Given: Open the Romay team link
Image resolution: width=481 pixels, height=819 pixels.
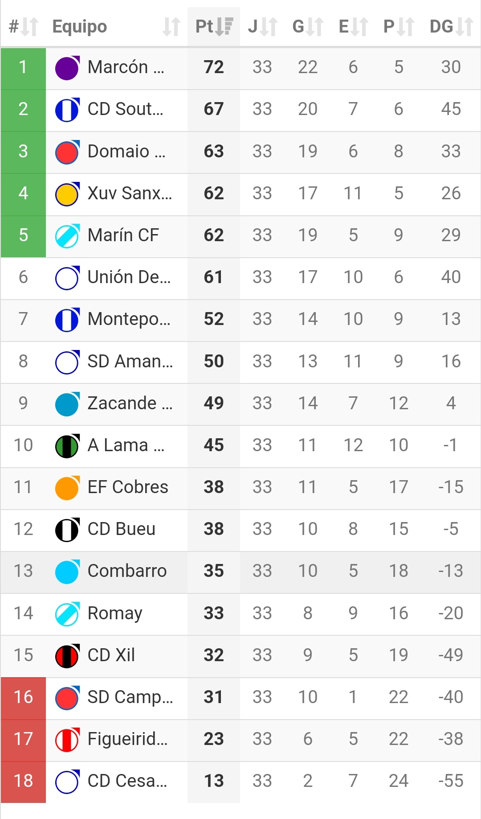Looking at the screenshot, I should (x=115, y=613).
